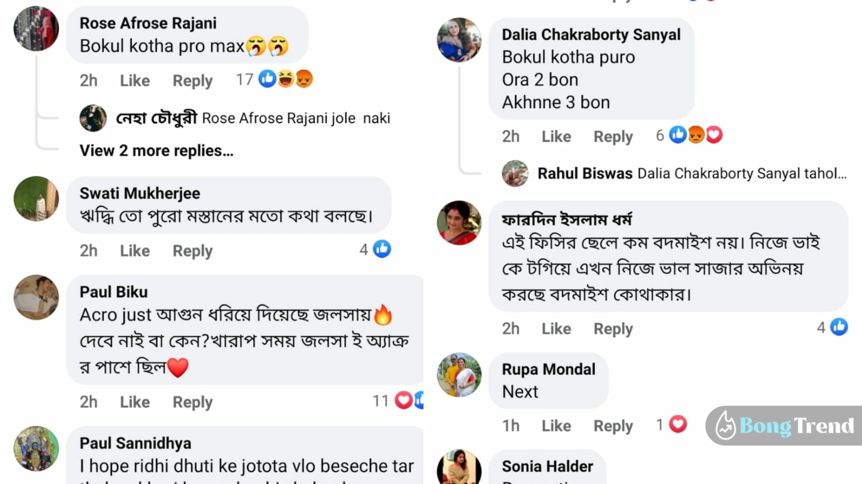Reply to Paul Biku's comment

192,402
